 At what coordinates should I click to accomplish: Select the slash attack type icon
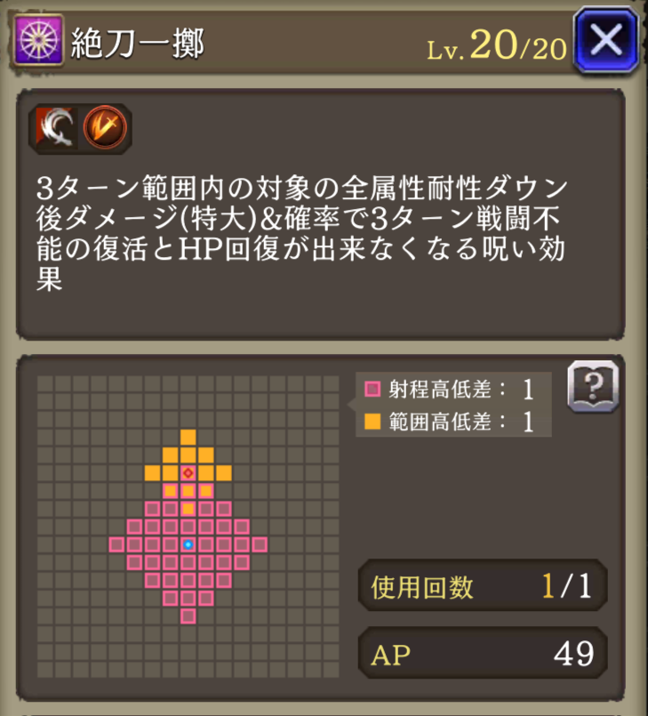[56, 127]
